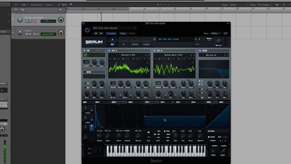The image size is (291, 164).
Task: Click the Copy button
Action: pos(123,33)
